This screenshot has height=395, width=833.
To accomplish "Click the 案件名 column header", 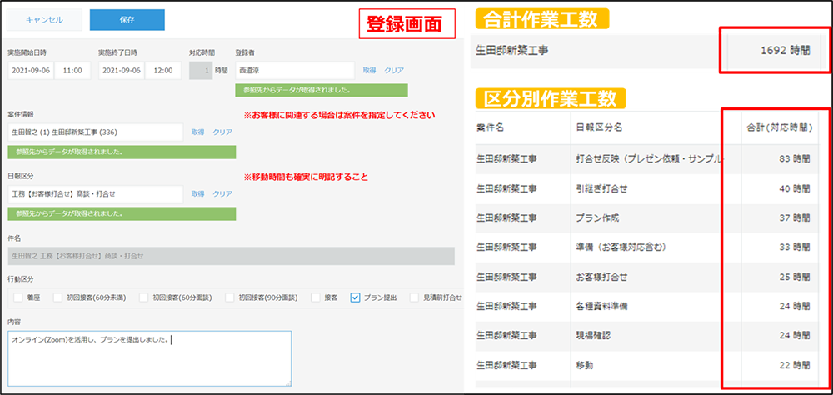I will (489, 127).
